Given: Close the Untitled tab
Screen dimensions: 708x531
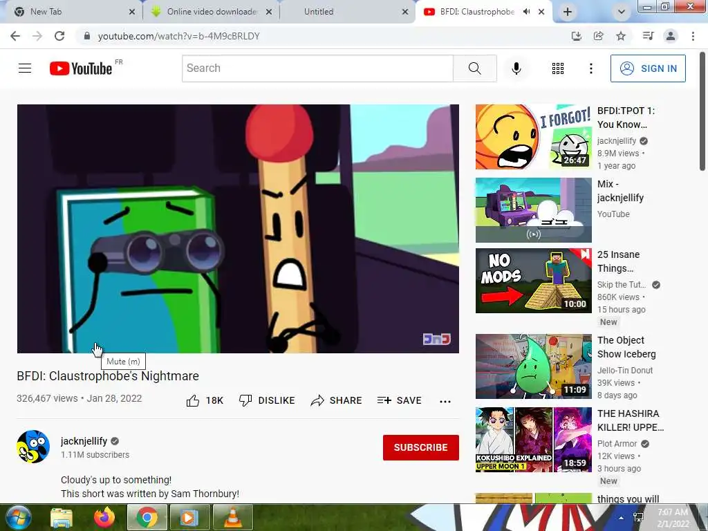Looking at the screenshot, I should (405, 12).
